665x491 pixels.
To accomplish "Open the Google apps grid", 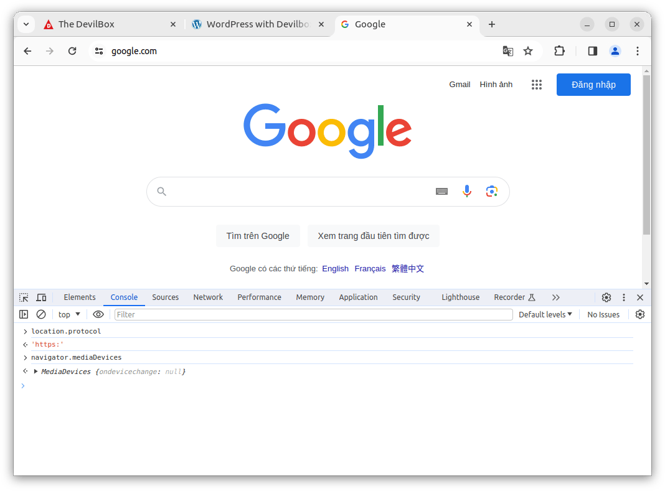I will click(x=537, y=85).
